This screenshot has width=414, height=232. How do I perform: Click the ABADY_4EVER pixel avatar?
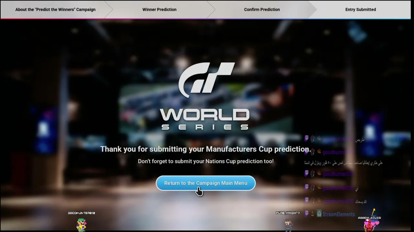pyautogui.click(x=371, y=225)
